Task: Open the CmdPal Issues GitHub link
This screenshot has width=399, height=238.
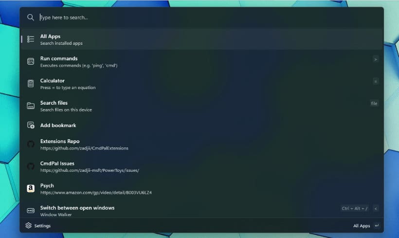Action: click(x=202, y=166)
